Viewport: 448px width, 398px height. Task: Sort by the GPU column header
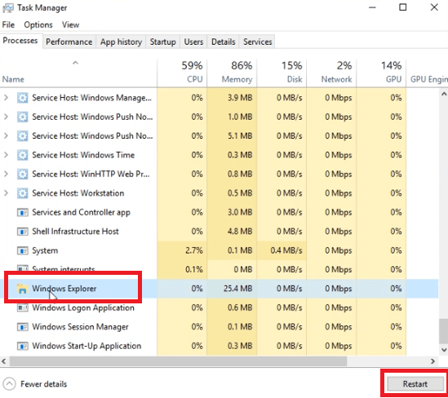[x=381, y=73]
